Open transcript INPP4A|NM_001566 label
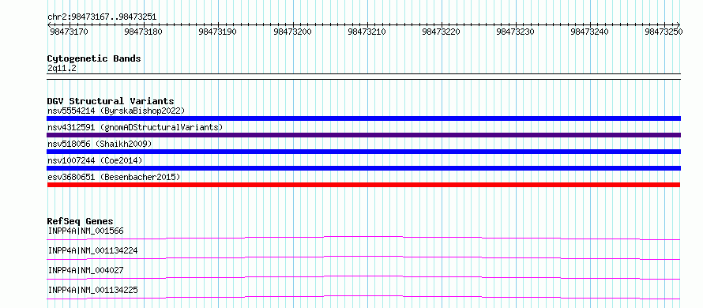This screenshot has width=703, height=308. (85, 231)
